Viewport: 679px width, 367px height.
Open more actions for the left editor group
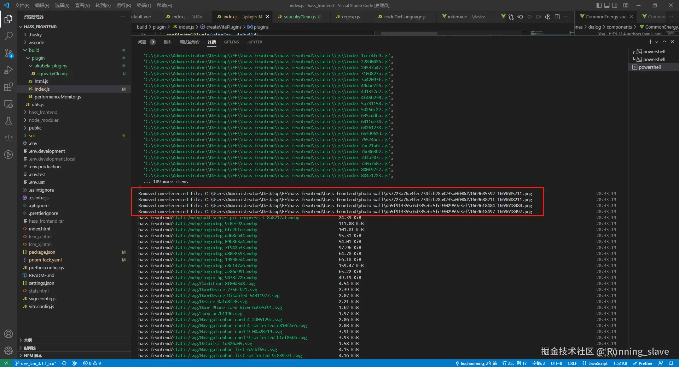566,17
